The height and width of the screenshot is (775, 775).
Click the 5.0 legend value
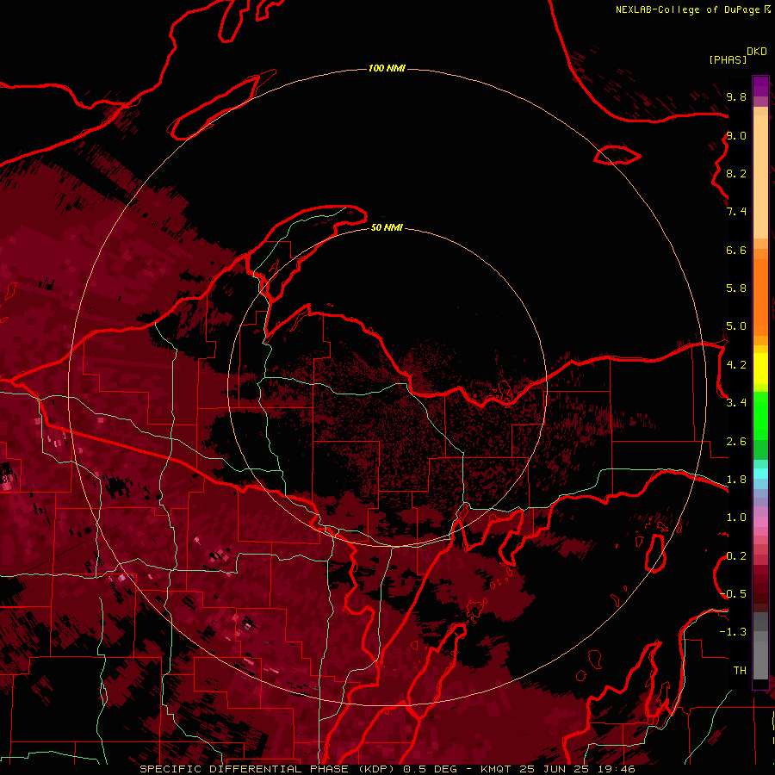pyautogui.click(x=736, y=326)
